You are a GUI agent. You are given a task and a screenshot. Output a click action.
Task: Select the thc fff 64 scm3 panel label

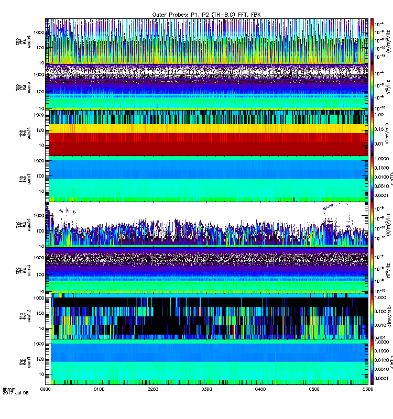pyautogui.click(x=23, y=270)
